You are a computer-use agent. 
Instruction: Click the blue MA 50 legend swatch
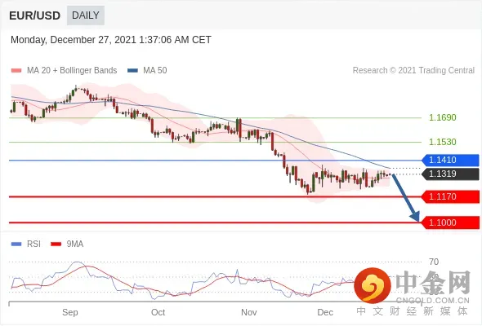132,71
